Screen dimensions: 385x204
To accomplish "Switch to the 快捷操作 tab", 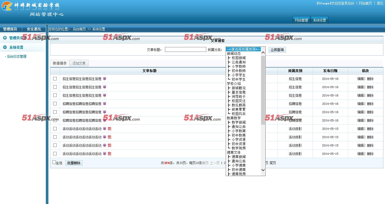I will click(x=60, y=63).
